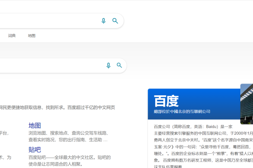
Task: Click microphone icon in the upper search box
Action: click(x=103, y=21)
